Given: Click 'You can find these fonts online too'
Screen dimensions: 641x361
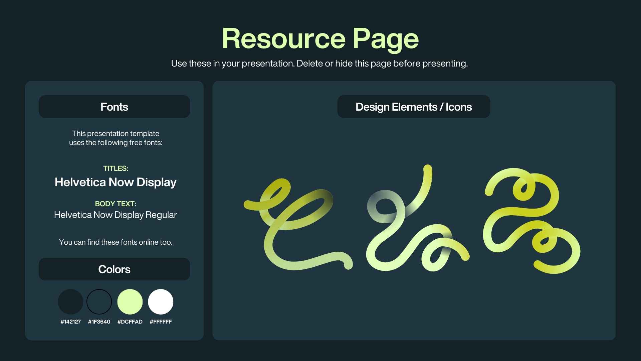Looking at the screenshot, I should pos(116,242).
